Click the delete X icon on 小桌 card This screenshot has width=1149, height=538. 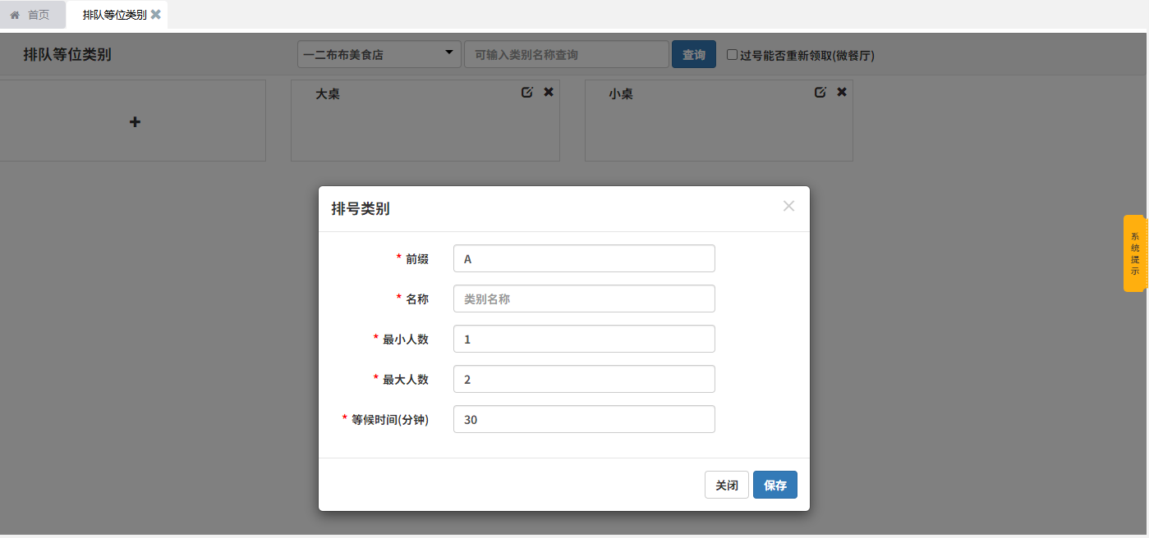(x=842, y=92)
